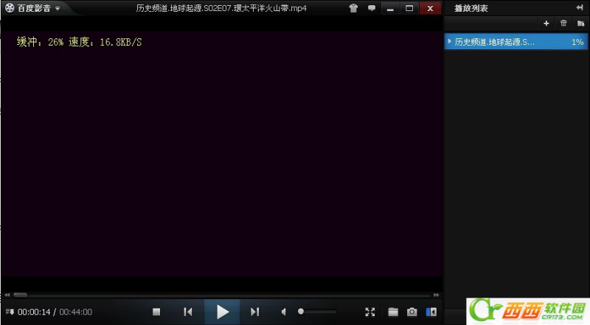Open the feedback speech bubble icon

372,8
